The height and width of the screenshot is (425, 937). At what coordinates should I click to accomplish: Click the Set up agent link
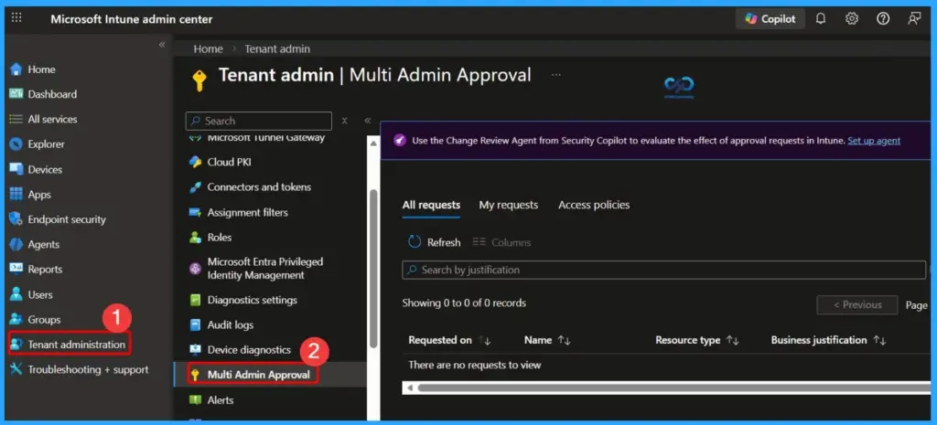874,141
